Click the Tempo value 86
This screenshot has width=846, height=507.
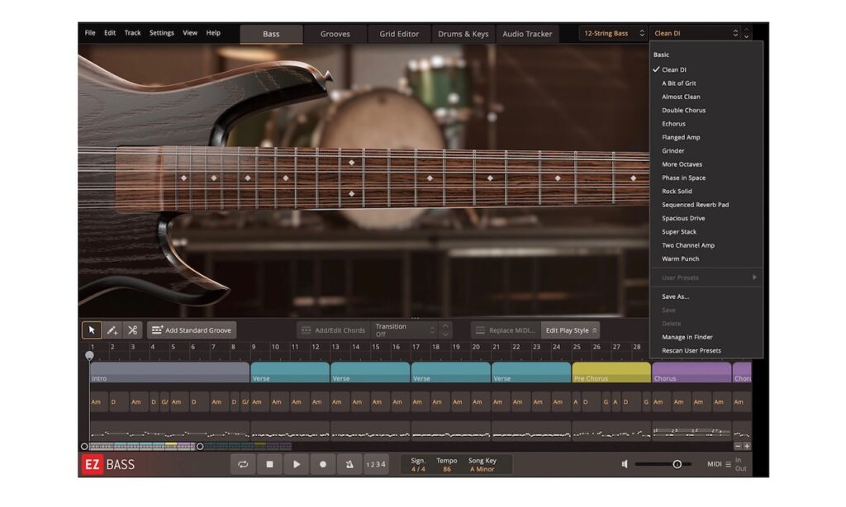coord(447,469)
